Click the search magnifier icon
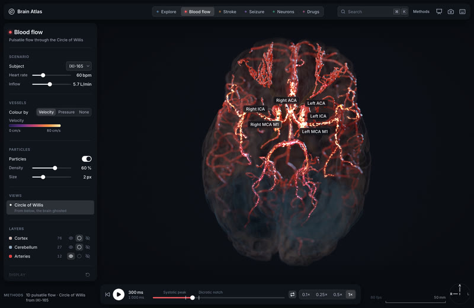 point(343,11)
